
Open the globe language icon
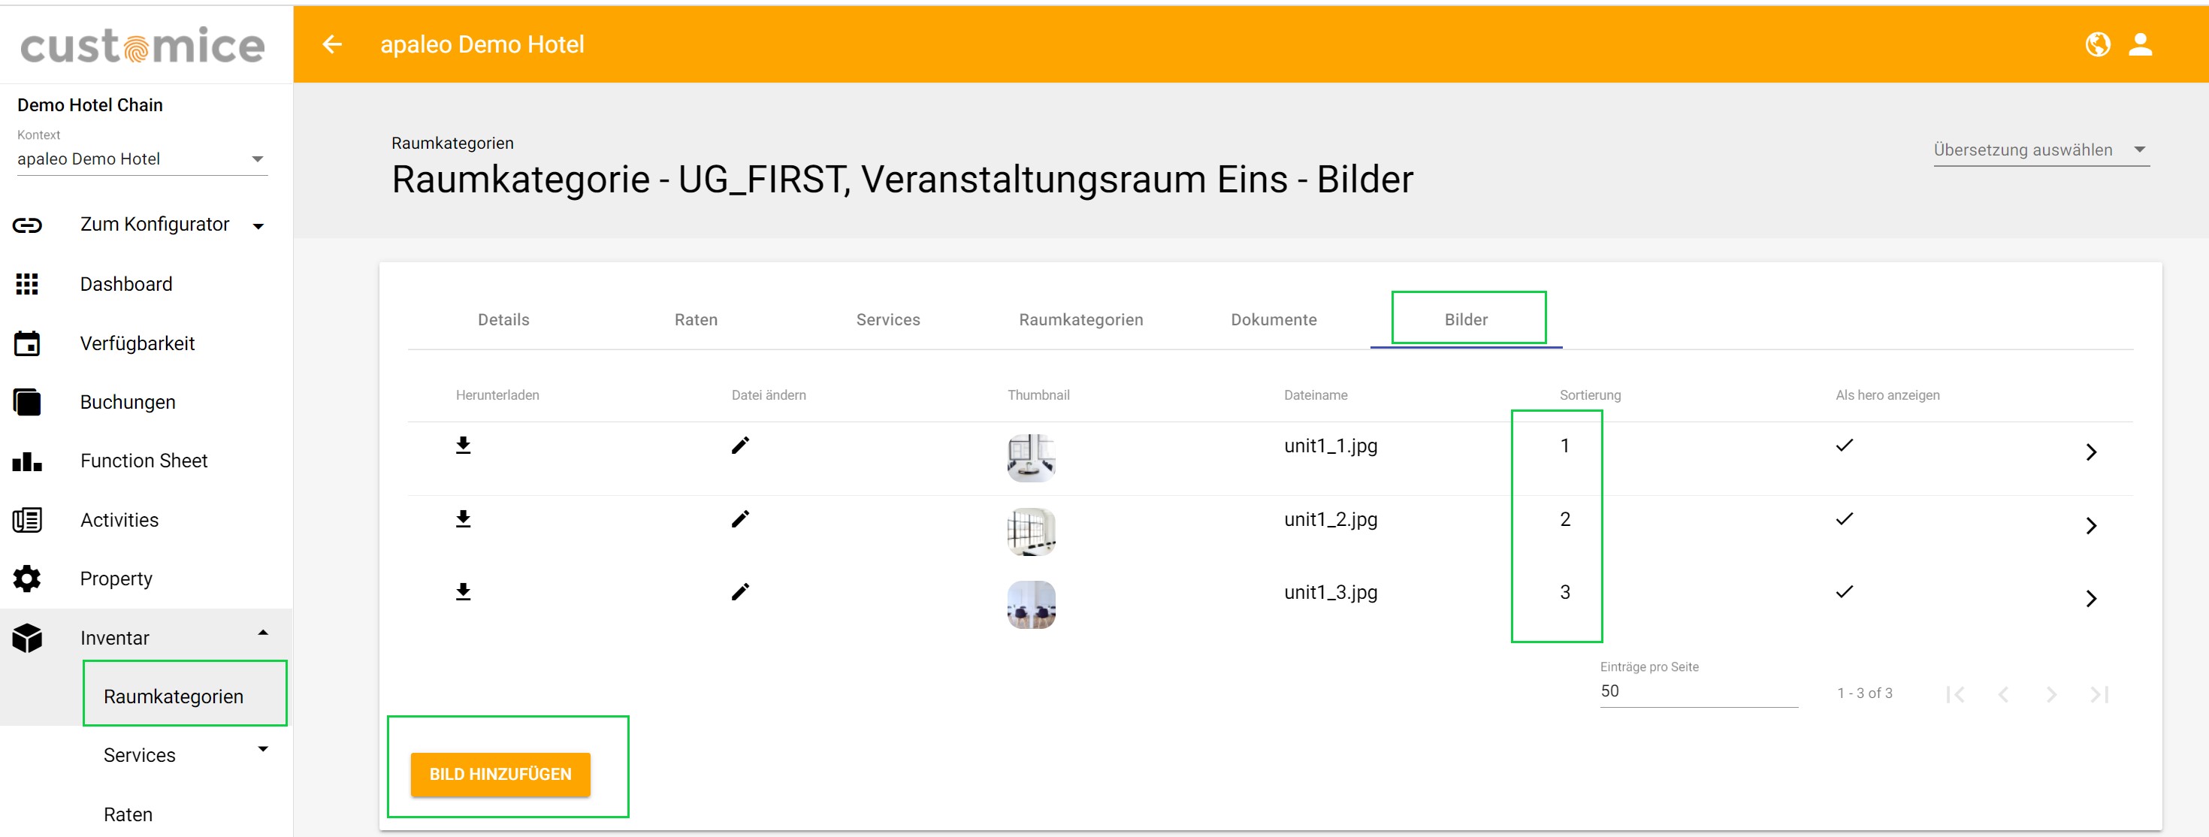(2098, 44)
